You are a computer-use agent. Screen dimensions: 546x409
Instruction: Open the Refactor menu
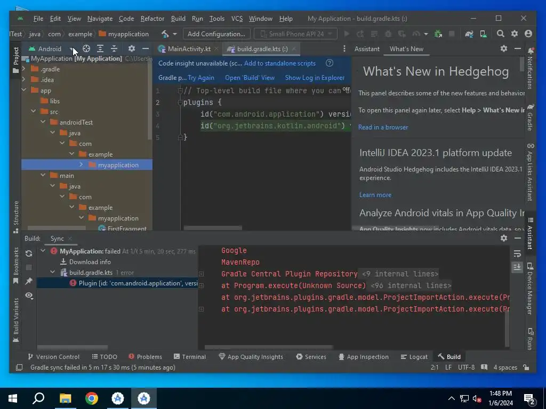pyautogui.click(x=152, y=19)
